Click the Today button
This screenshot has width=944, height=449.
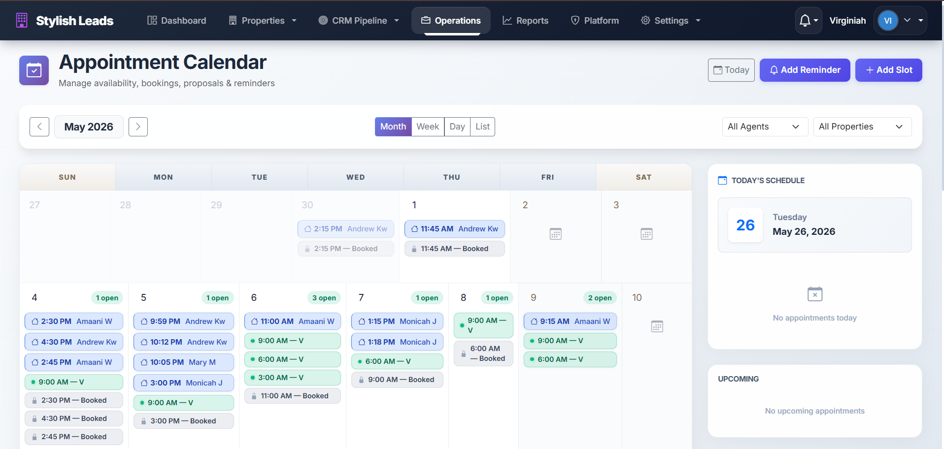click(731, 70)
